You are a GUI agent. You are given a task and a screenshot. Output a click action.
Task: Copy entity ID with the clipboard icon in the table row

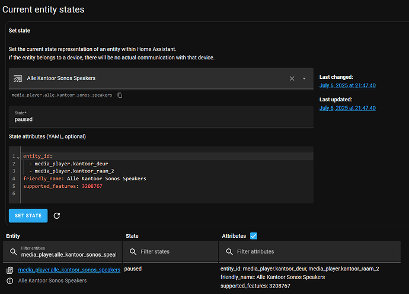10,270
